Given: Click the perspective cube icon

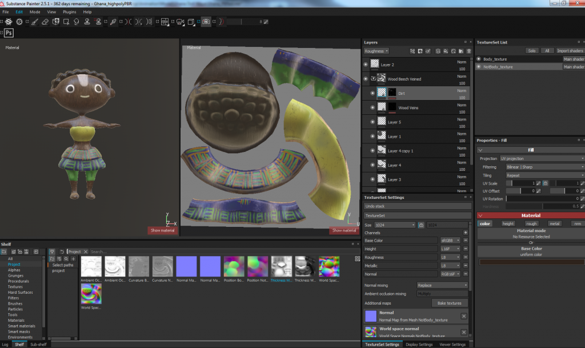Looking at the screenshot, I should [x=191, y=22].
